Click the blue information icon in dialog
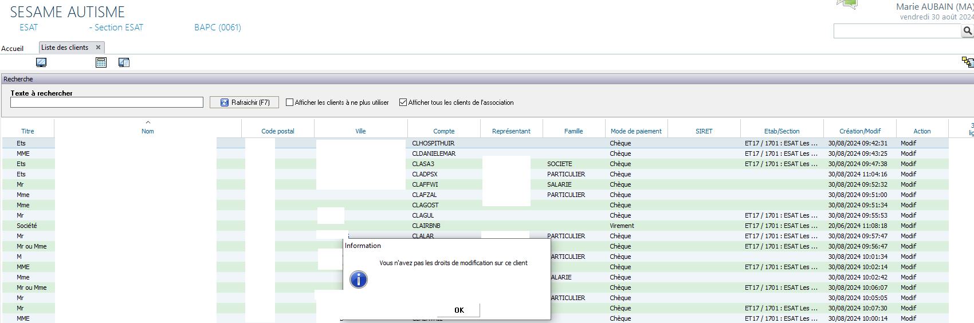Image resolution: width=974 pixels, height=323 pixels. pos(359,279)
